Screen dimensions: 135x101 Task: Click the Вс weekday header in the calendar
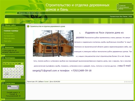(x=22, y=64)
